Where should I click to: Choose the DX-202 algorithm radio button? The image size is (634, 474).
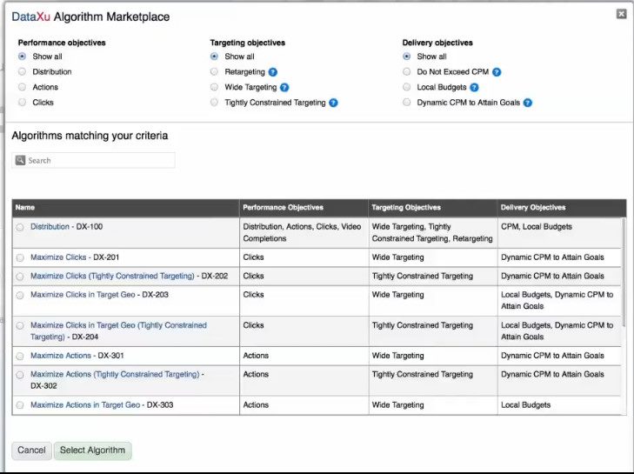pyautogui.click(x=20, y=277)
